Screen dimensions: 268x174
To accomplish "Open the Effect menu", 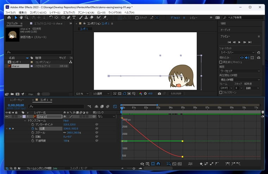I will pyautogui.click(x=69, y=13).
